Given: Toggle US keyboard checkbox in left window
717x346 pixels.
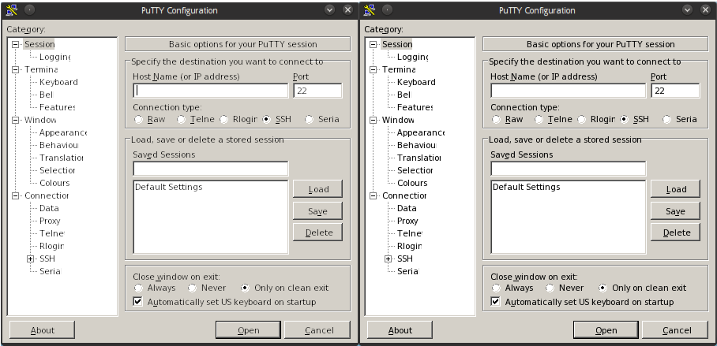Looking at the screenshot, I should click(137, 302).
